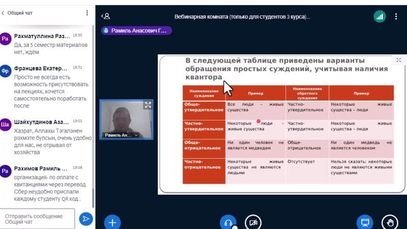Toggle the user list panel icon
407x229 pixels.
106,17
